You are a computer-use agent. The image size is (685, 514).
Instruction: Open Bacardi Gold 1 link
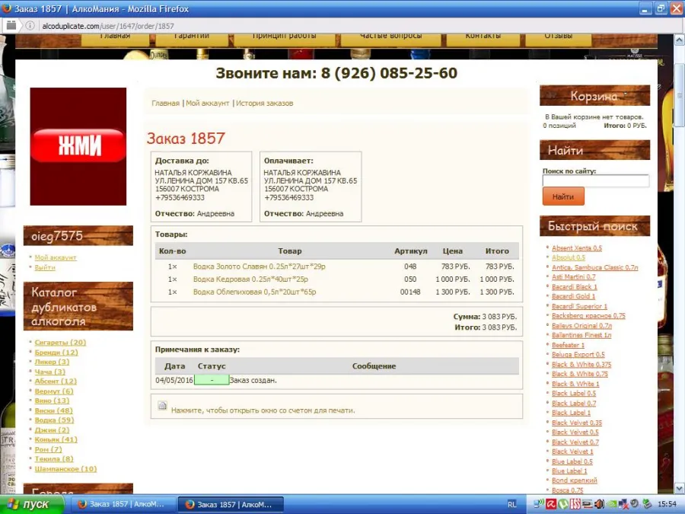574,296
